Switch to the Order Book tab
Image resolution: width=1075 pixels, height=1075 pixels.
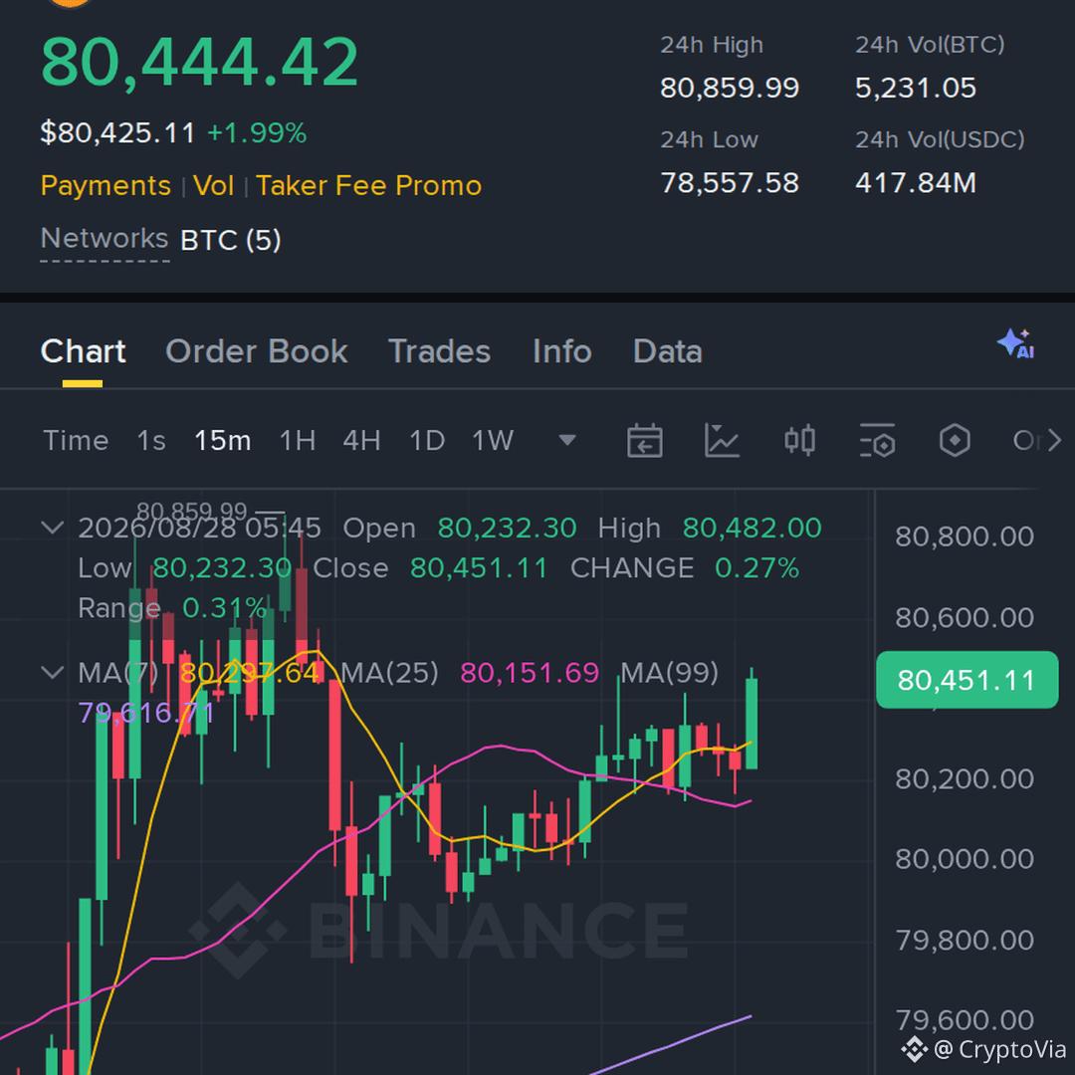(x=257, y=351)
